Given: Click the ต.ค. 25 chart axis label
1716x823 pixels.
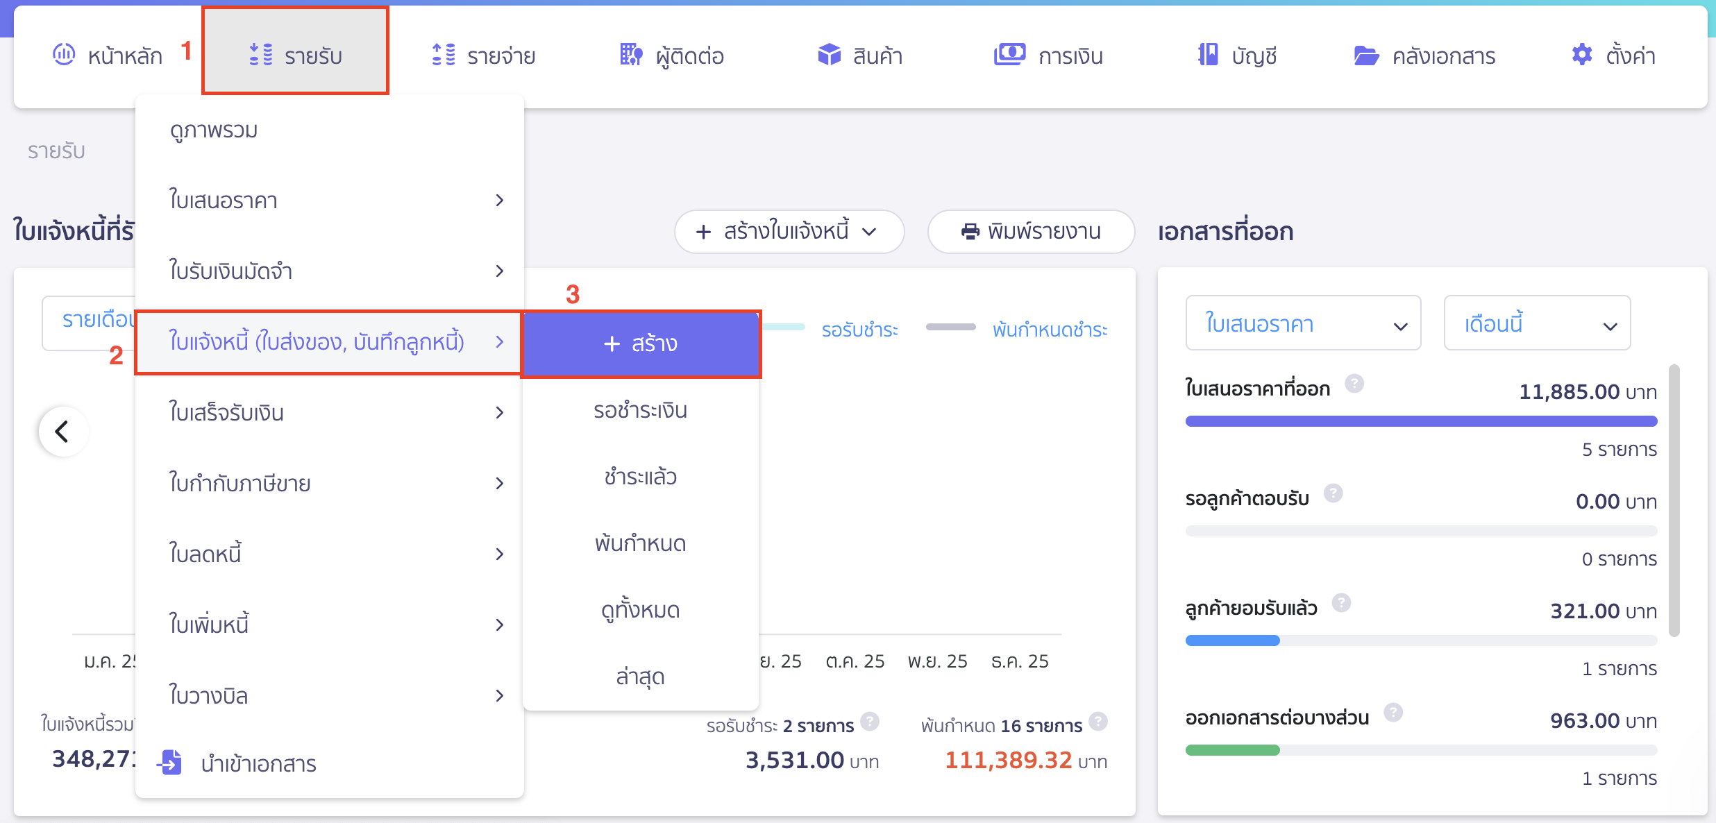Looking at the screenshot, I should (855, 661).
